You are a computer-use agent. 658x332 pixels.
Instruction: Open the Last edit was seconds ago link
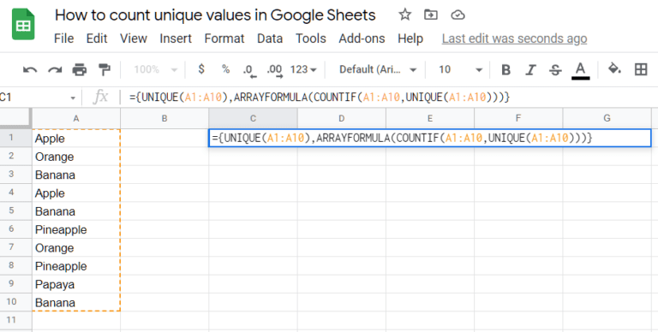click(x=514, y=39)
